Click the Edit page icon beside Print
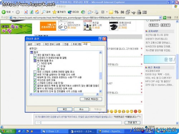Image resolution: width=179 pixels, height=134 pixels. [x=103, y=12]
